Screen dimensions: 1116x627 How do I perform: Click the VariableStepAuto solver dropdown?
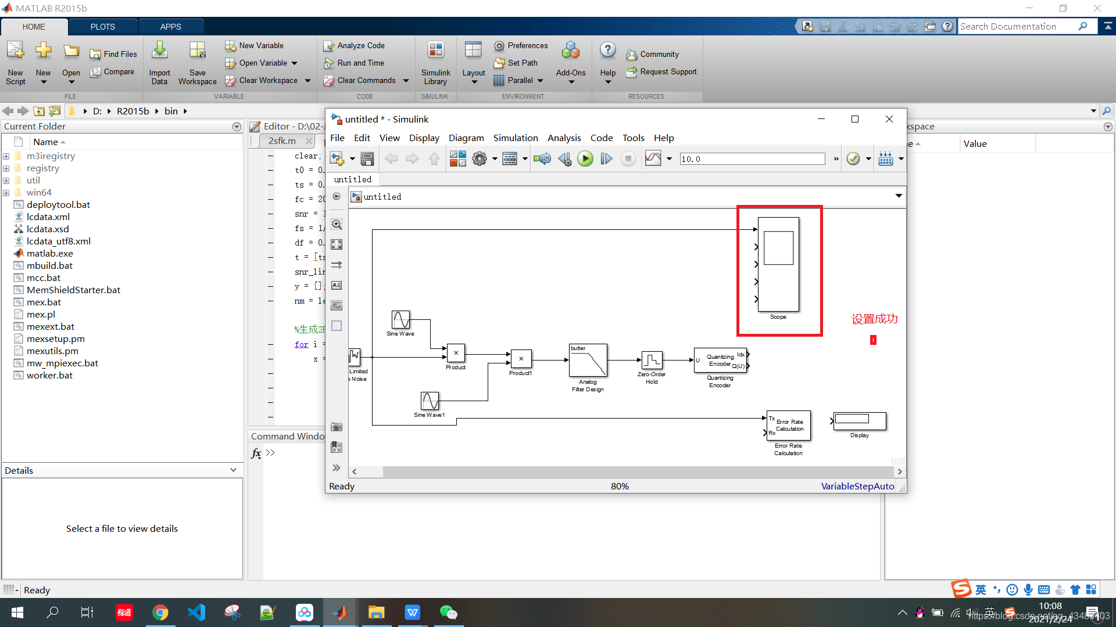tap(858, 485)
